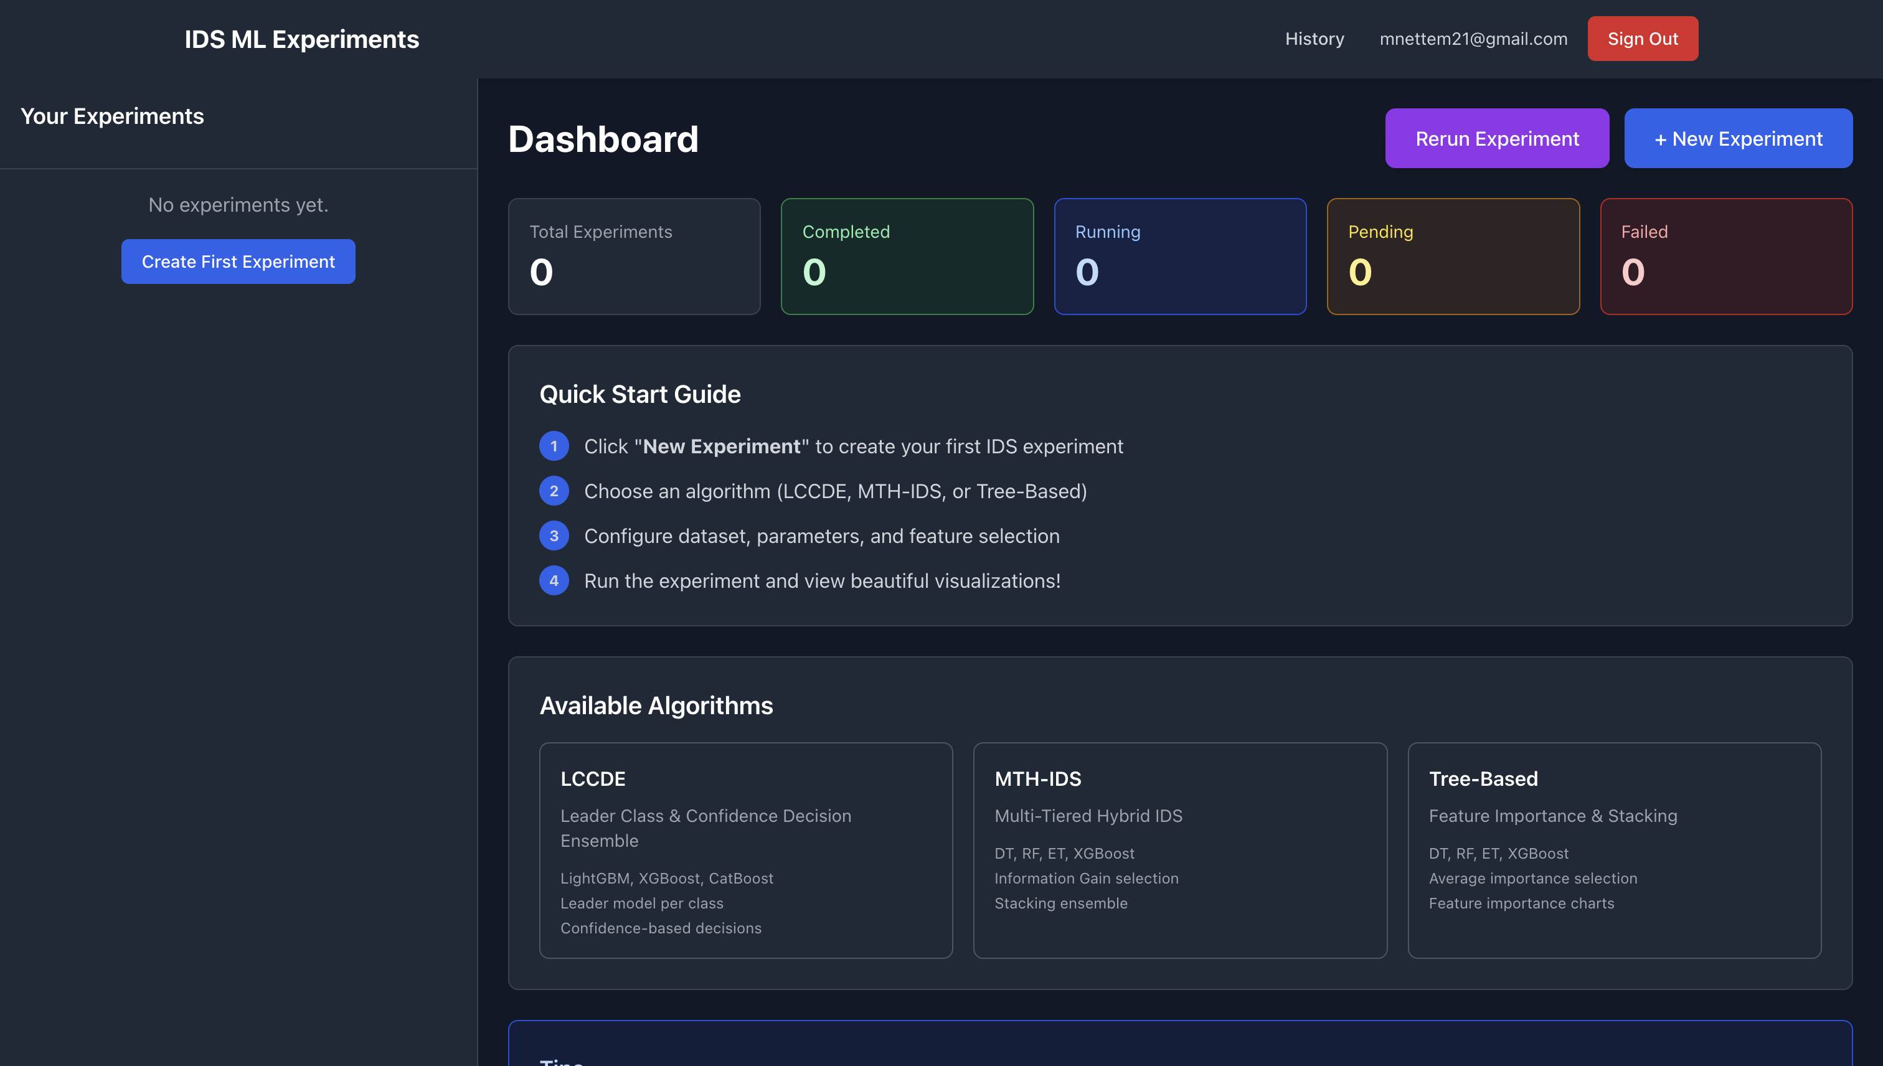Open the History page
The height and width of the screenshot is (1066, 1883).
(x=1314, y=38)
